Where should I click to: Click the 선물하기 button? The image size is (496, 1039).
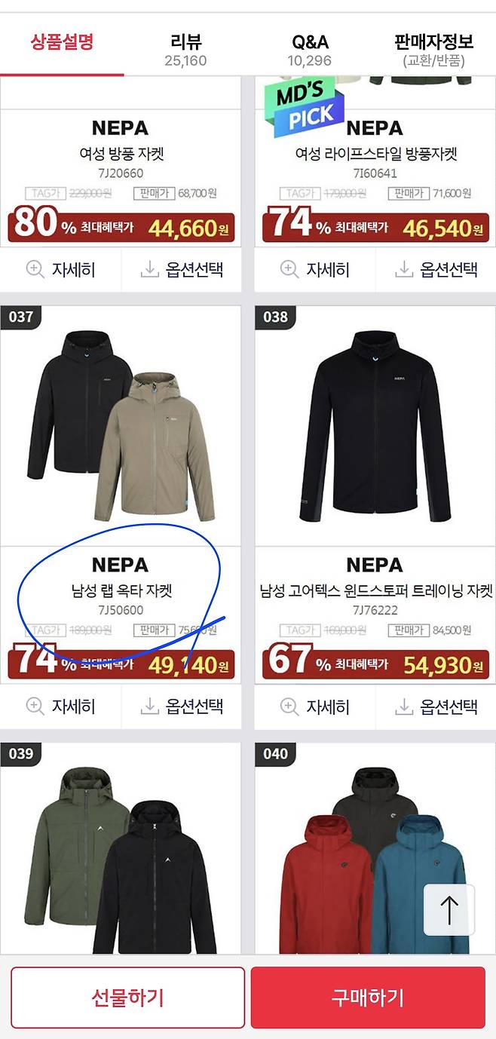[128, 998]
